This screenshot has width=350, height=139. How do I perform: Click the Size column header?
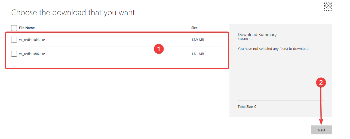coord(194,28)
